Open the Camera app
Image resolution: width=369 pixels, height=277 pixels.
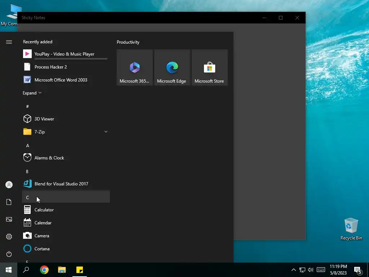tap(66, 236)
